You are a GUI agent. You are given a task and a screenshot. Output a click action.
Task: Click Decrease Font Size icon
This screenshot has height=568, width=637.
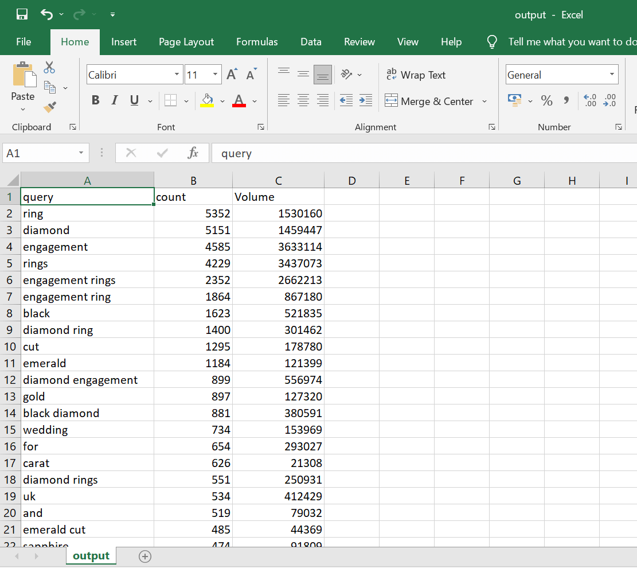[252, 74]
